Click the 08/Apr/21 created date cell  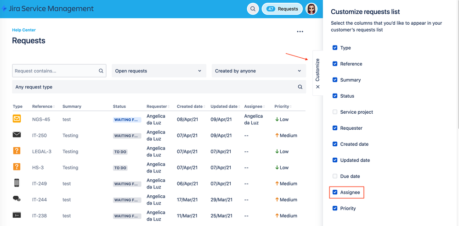point(187,120)
